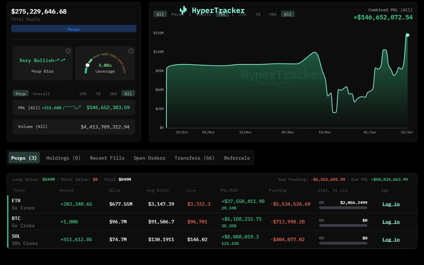The height and width of the screenshot is (265, 424).
Task: Toggle the Perp view in stats panel
Action: pyautogui.click(x=20, y=94)
